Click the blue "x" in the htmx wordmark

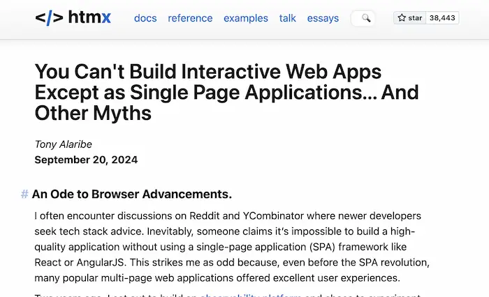tap(106, 18)
